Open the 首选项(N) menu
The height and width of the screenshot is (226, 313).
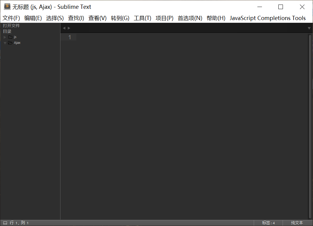[190, 18]
